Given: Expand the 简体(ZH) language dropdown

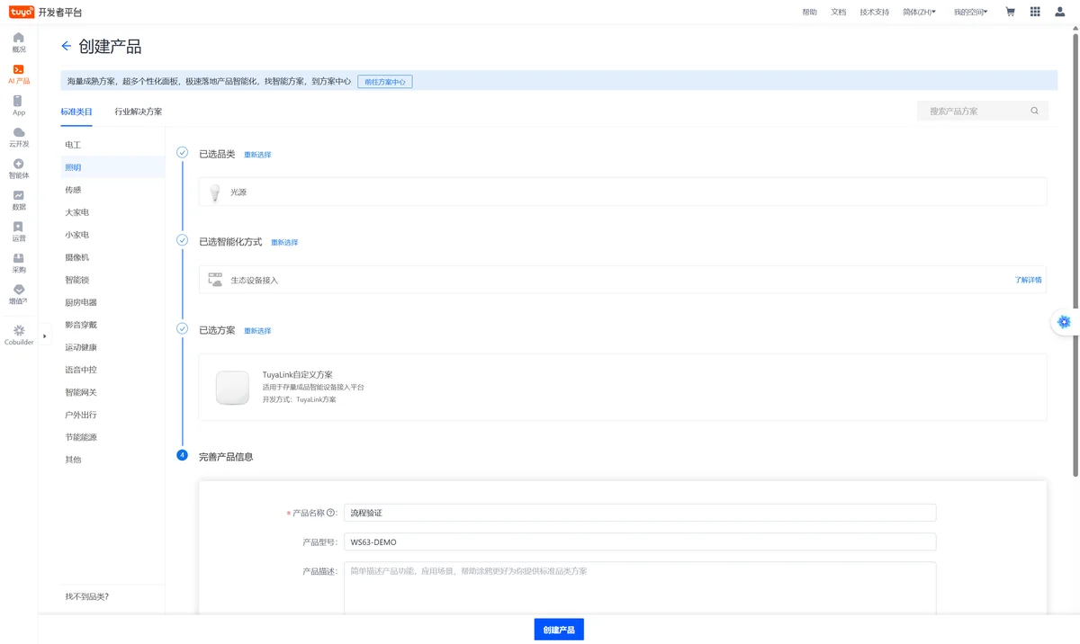Looking at the screenshot, I should (919, 12).
